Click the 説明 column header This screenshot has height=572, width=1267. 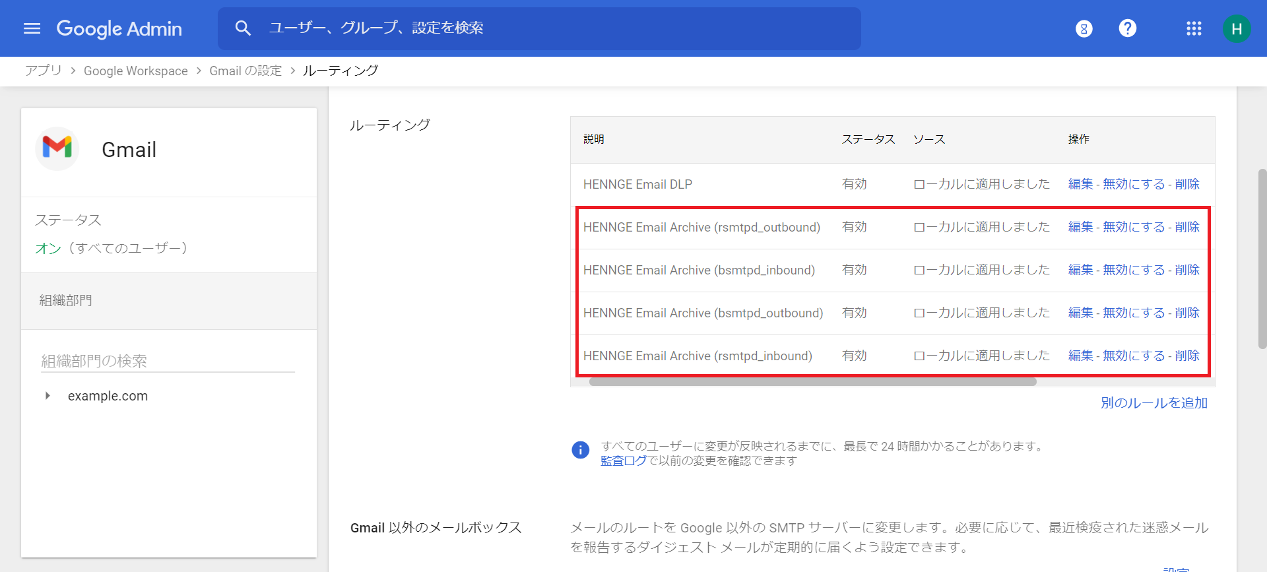coord(593,139)
